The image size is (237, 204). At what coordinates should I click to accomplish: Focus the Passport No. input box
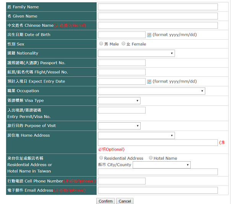pos(122,63)
